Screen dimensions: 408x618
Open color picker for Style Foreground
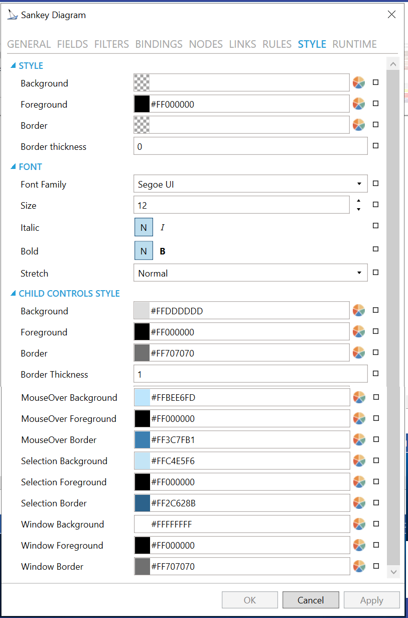point(358,104)
